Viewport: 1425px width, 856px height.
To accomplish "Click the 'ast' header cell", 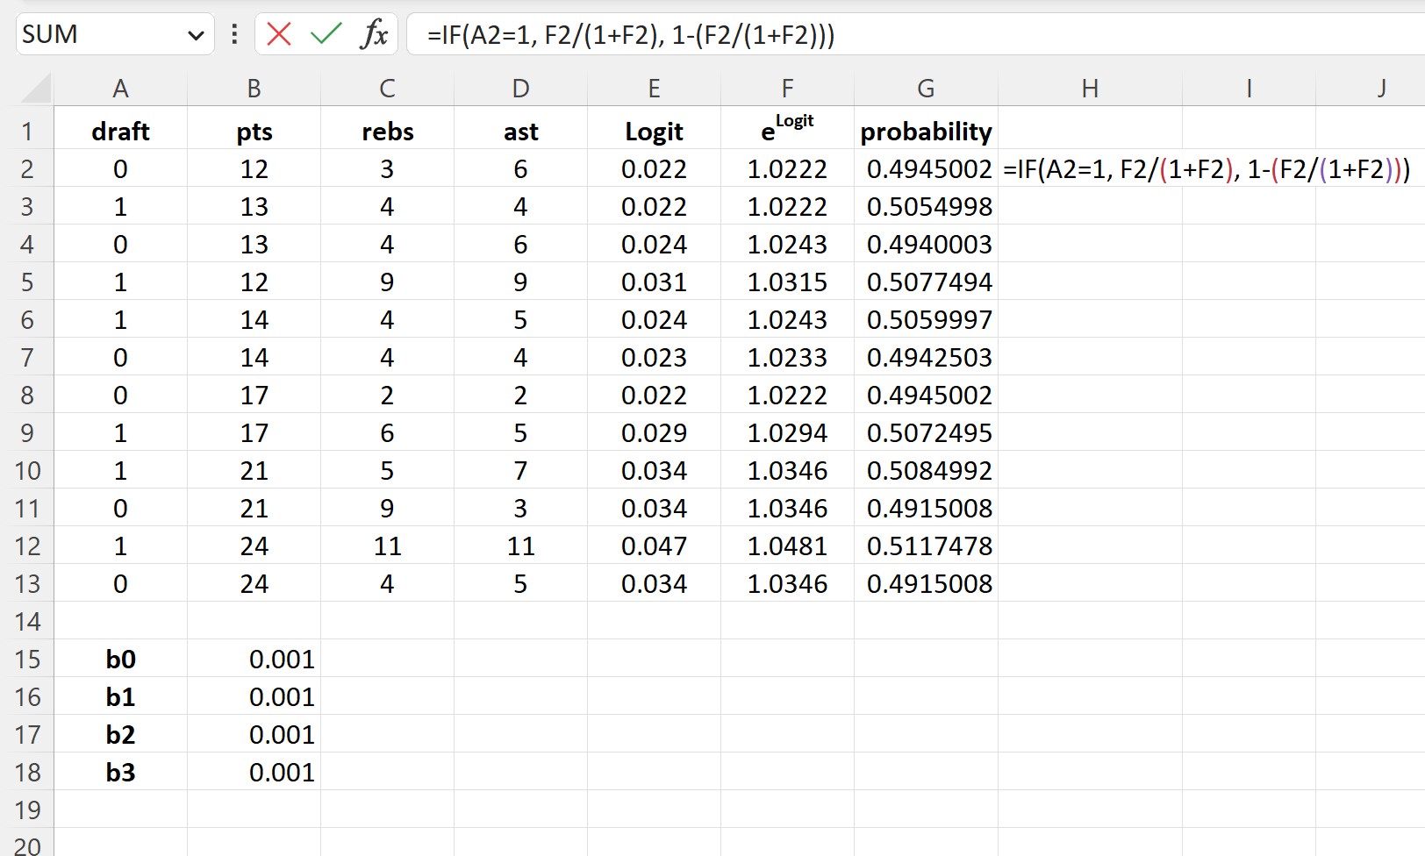I will (x=520, y=131).
